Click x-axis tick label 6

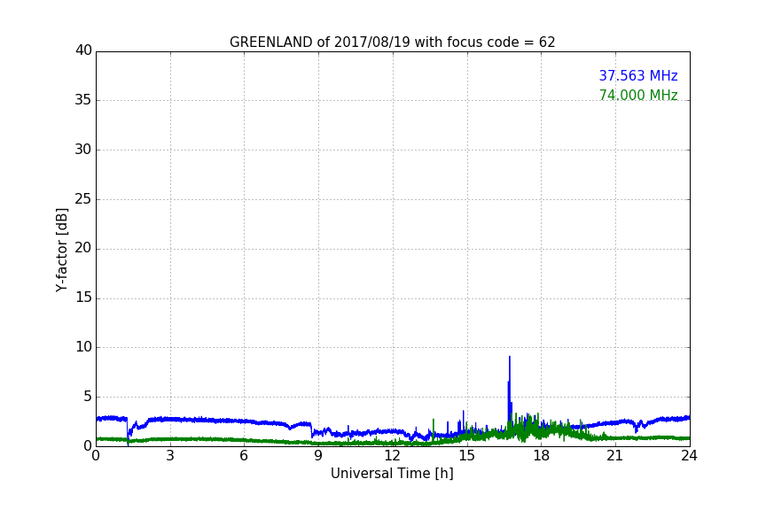pyautogui.click(x=244, y=456)
